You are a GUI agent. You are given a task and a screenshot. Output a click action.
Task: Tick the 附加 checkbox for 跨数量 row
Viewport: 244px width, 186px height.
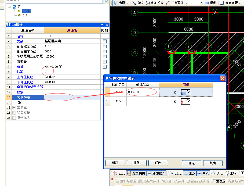pyautogui.click(x=105, y=62)
